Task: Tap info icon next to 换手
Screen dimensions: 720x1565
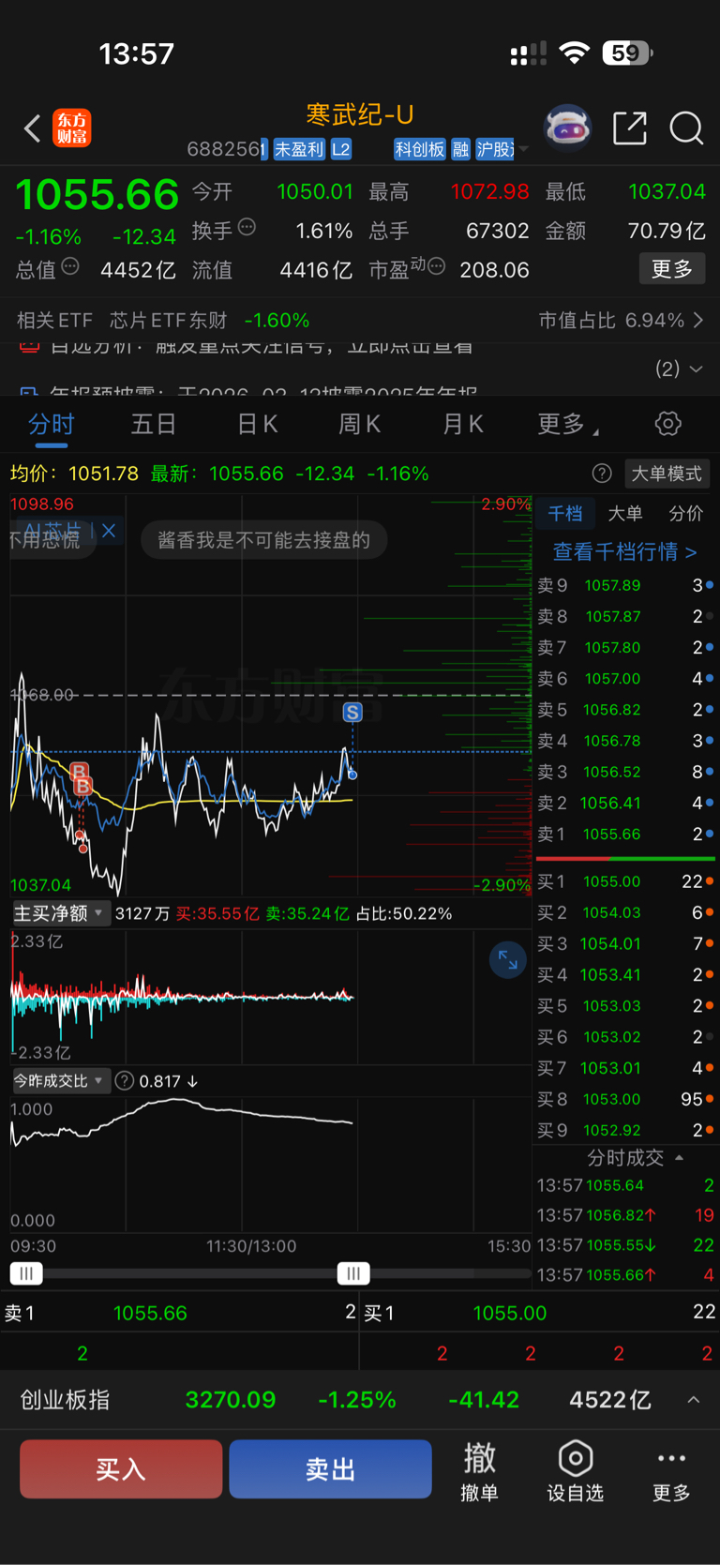Action: tap(247, 226)
